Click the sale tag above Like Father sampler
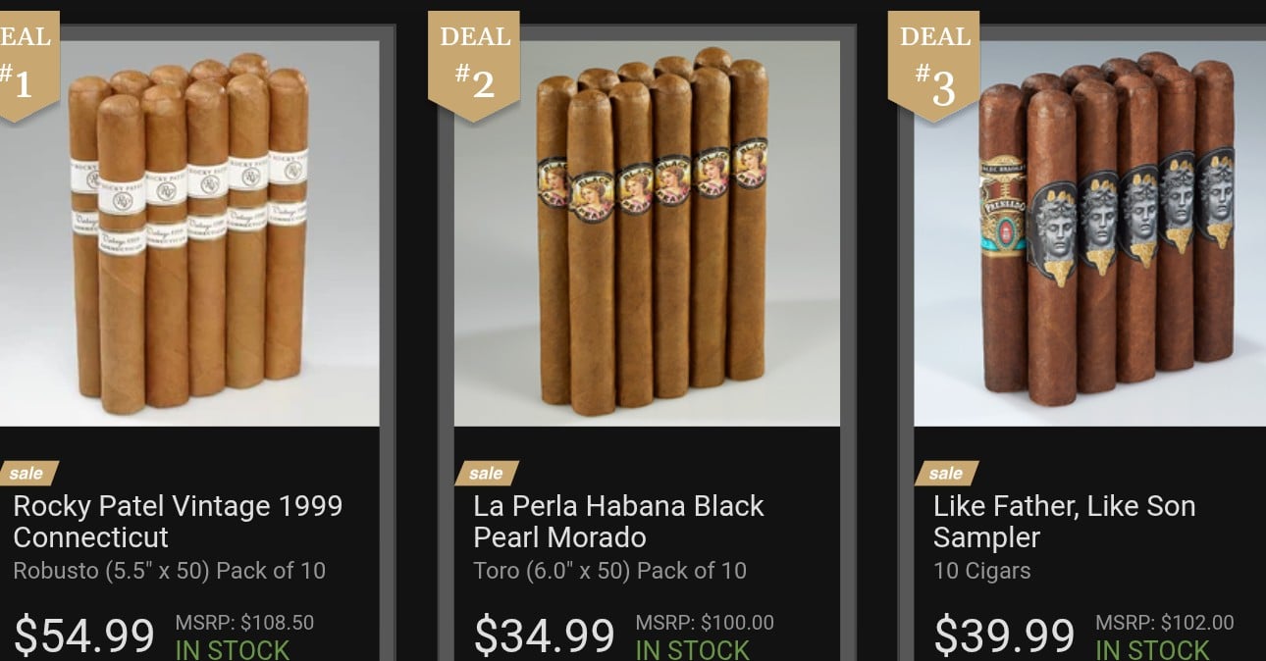This screenshot has height=661, width=1266. (x=946, y=474)
